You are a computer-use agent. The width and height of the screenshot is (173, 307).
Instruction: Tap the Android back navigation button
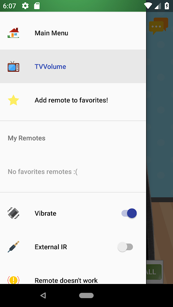[43, 295]
